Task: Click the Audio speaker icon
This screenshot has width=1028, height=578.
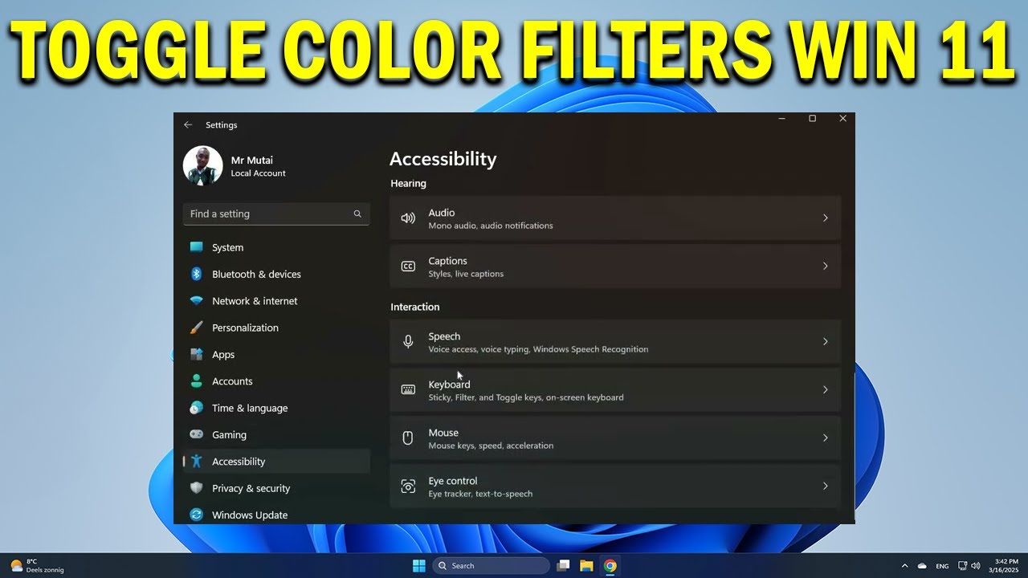Action: coord(408,218)
